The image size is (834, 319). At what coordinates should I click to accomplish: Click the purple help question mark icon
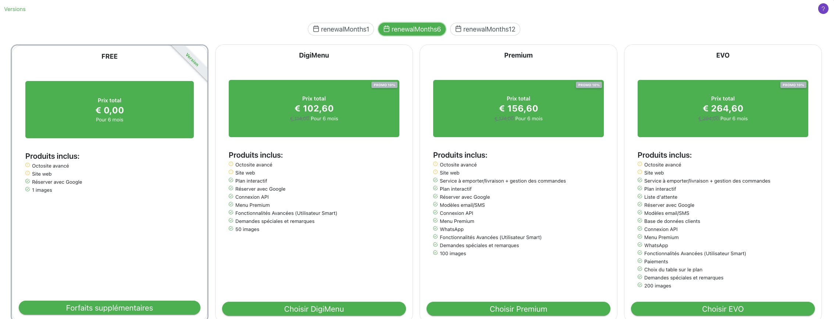[823, 9]
